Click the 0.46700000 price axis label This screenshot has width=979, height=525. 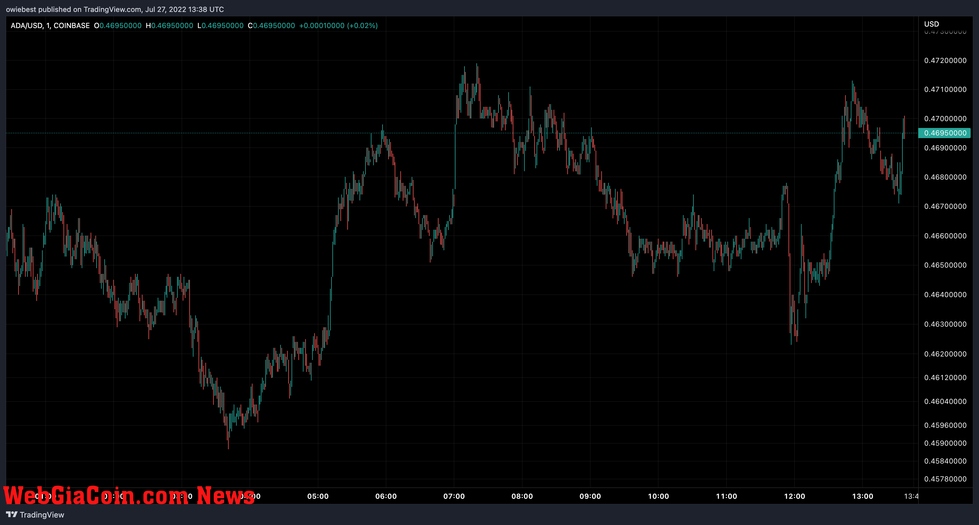[x=945, y=206]
